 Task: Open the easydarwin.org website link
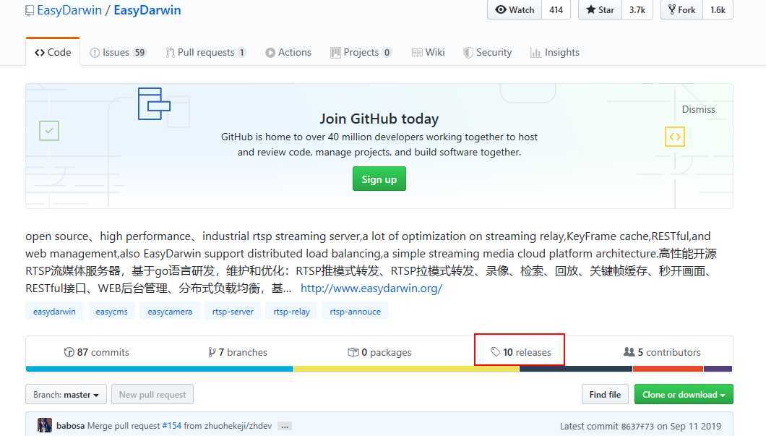coord(371,288)
